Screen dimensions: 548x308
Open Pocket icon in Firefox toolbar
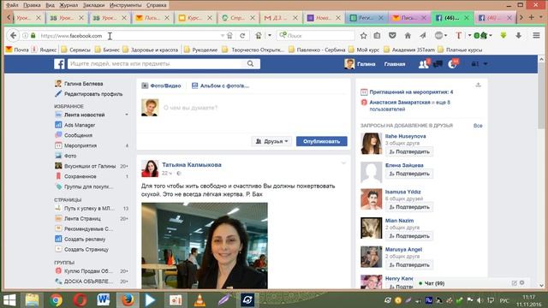tap(392, 36)
